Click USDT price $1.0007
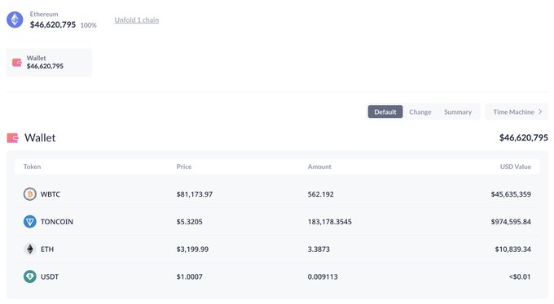Screen dimensions: 554x304 pos(189,276)
